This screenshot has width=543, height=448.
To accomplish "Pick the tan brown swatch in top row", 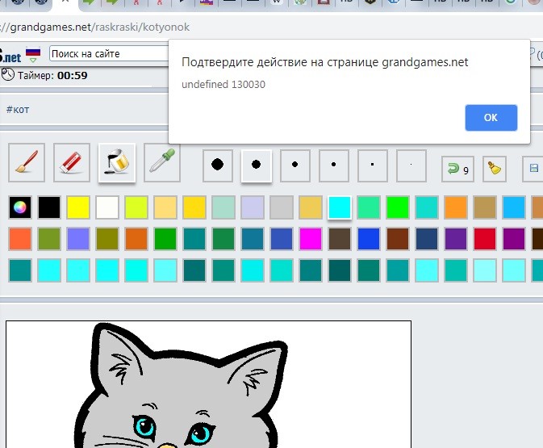I will point(485,207).
